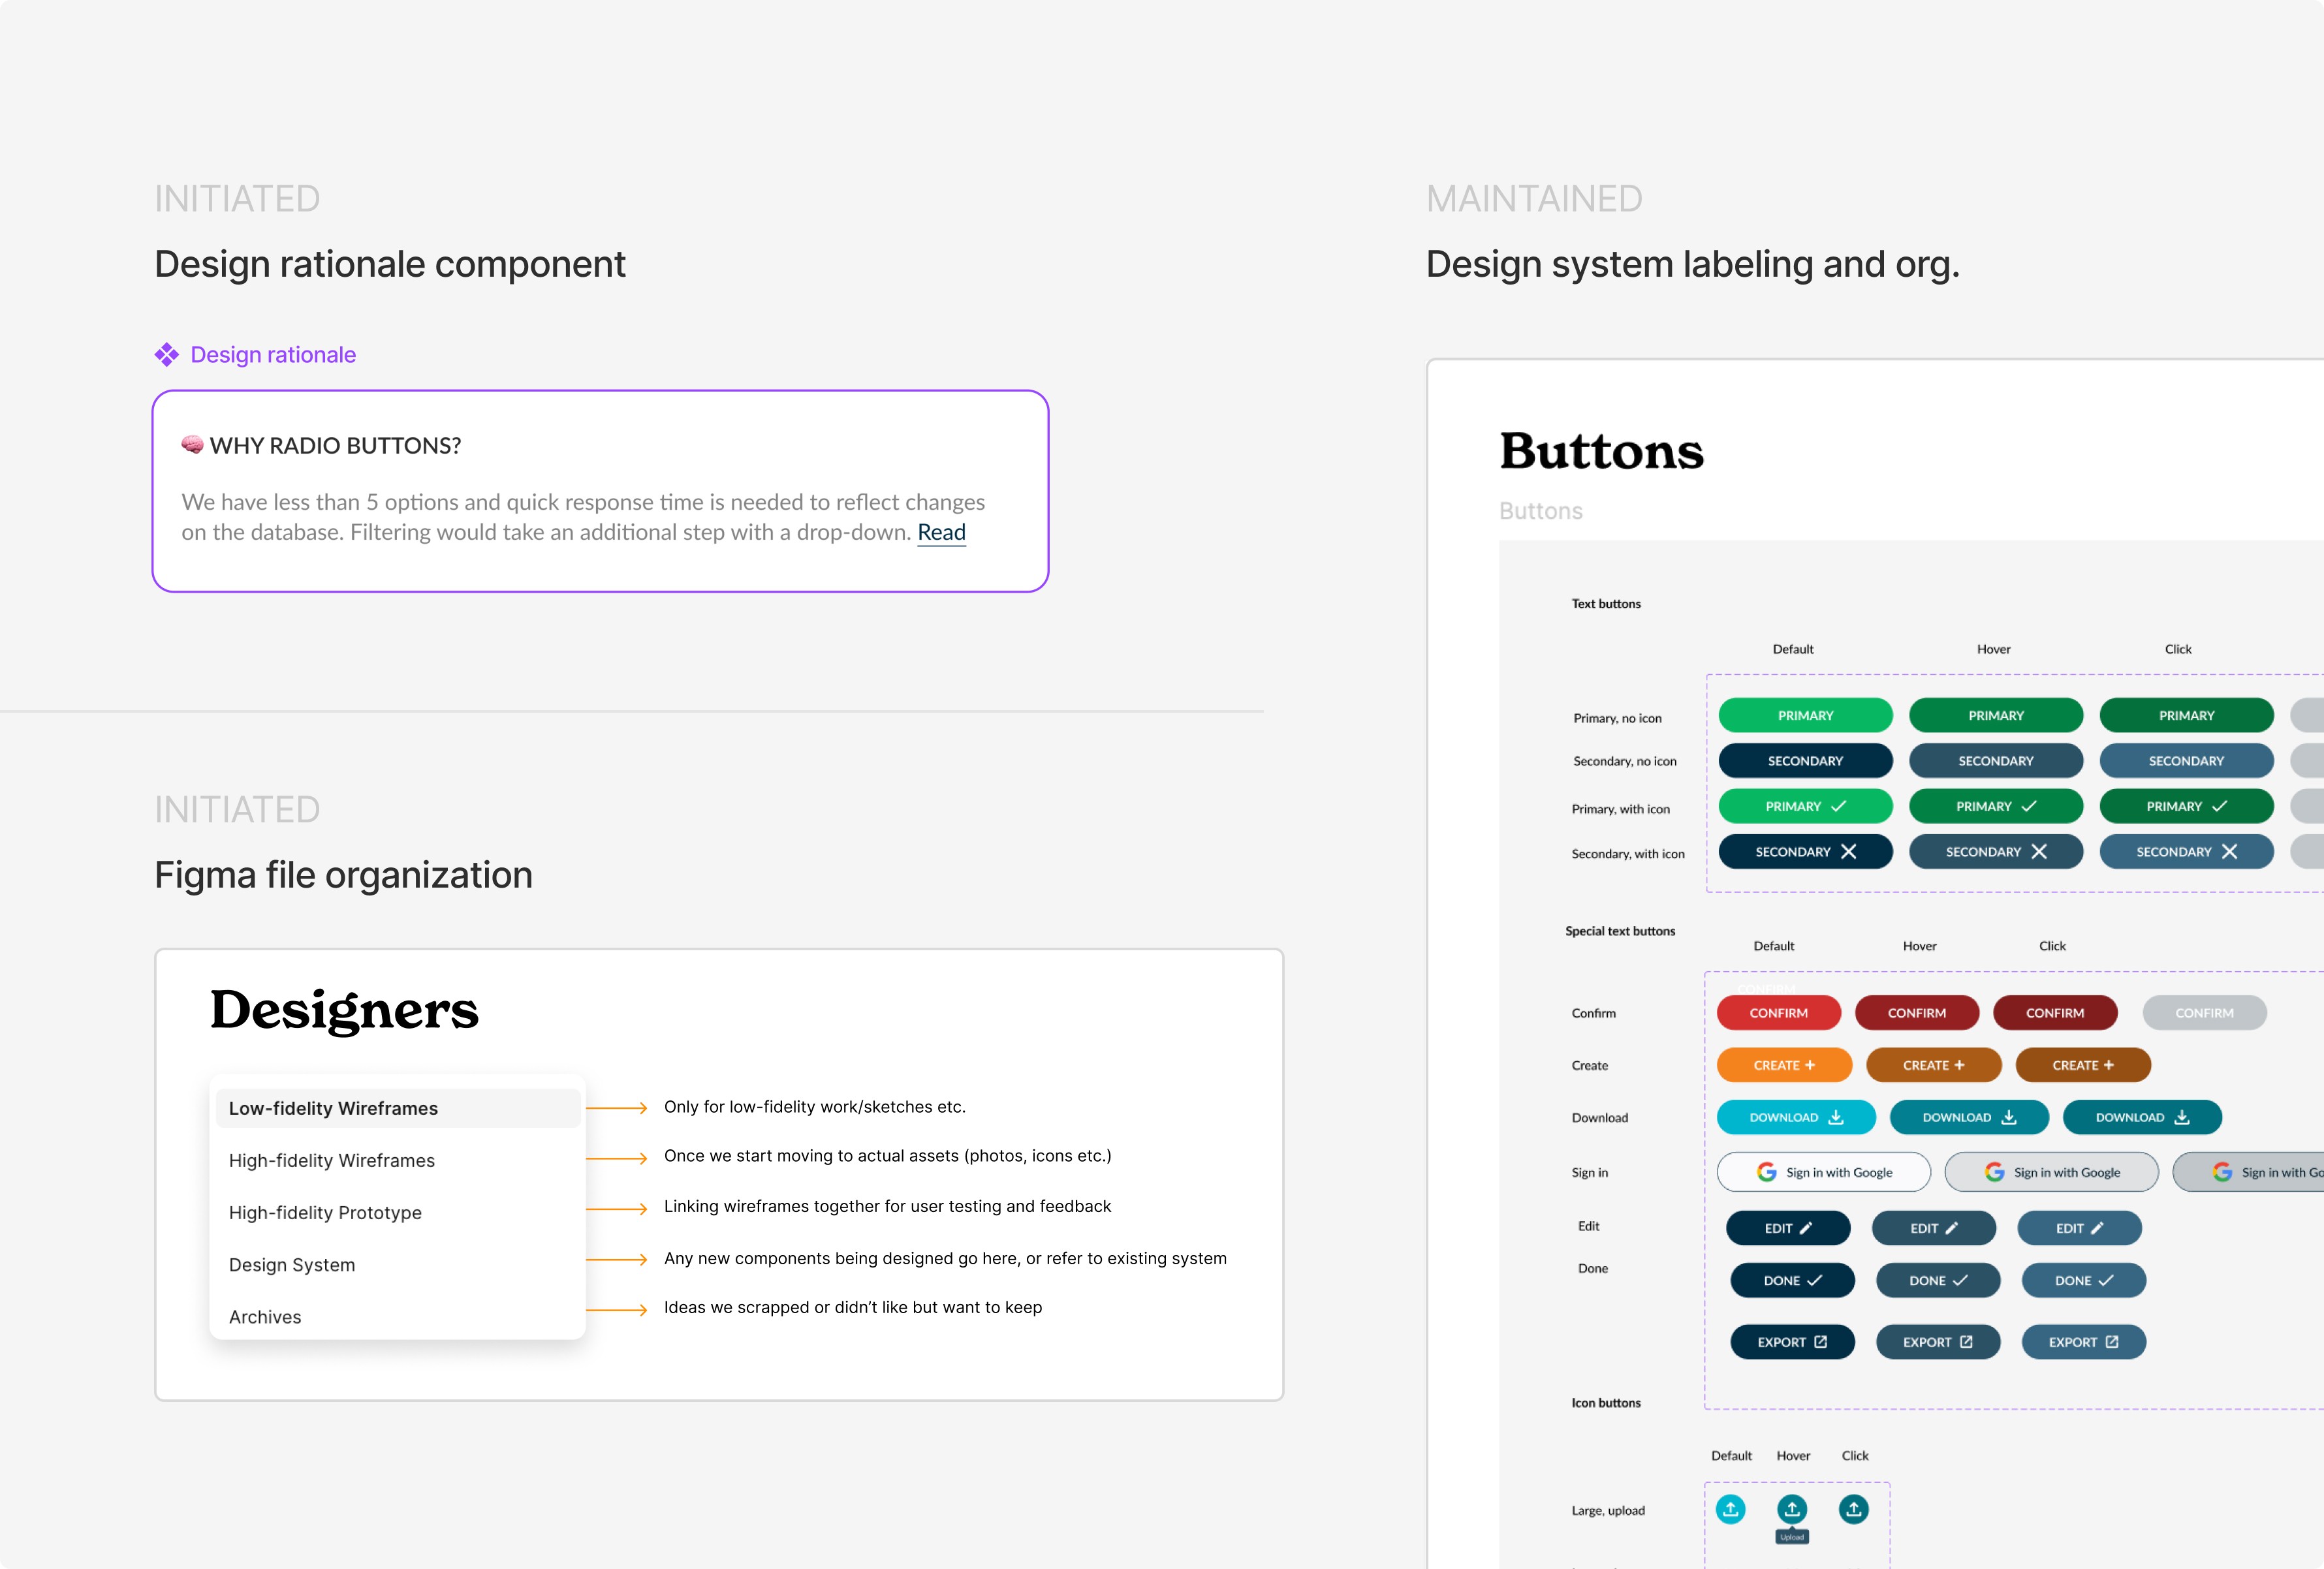Click the Click state upload icon button
The height and width of the screenshot is (1569, 2324).
[1853, 1509]
